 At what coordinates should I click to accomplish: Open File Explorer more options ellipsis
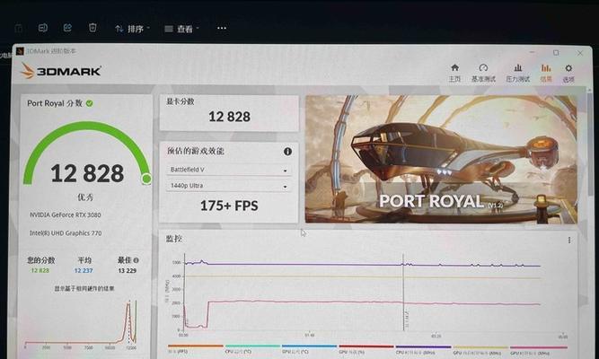222,28
